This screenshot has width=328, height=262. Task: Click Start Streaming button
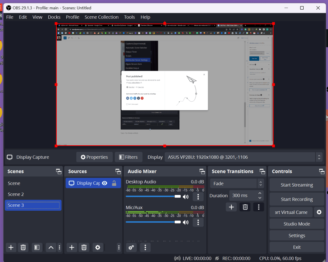(297, 185)
